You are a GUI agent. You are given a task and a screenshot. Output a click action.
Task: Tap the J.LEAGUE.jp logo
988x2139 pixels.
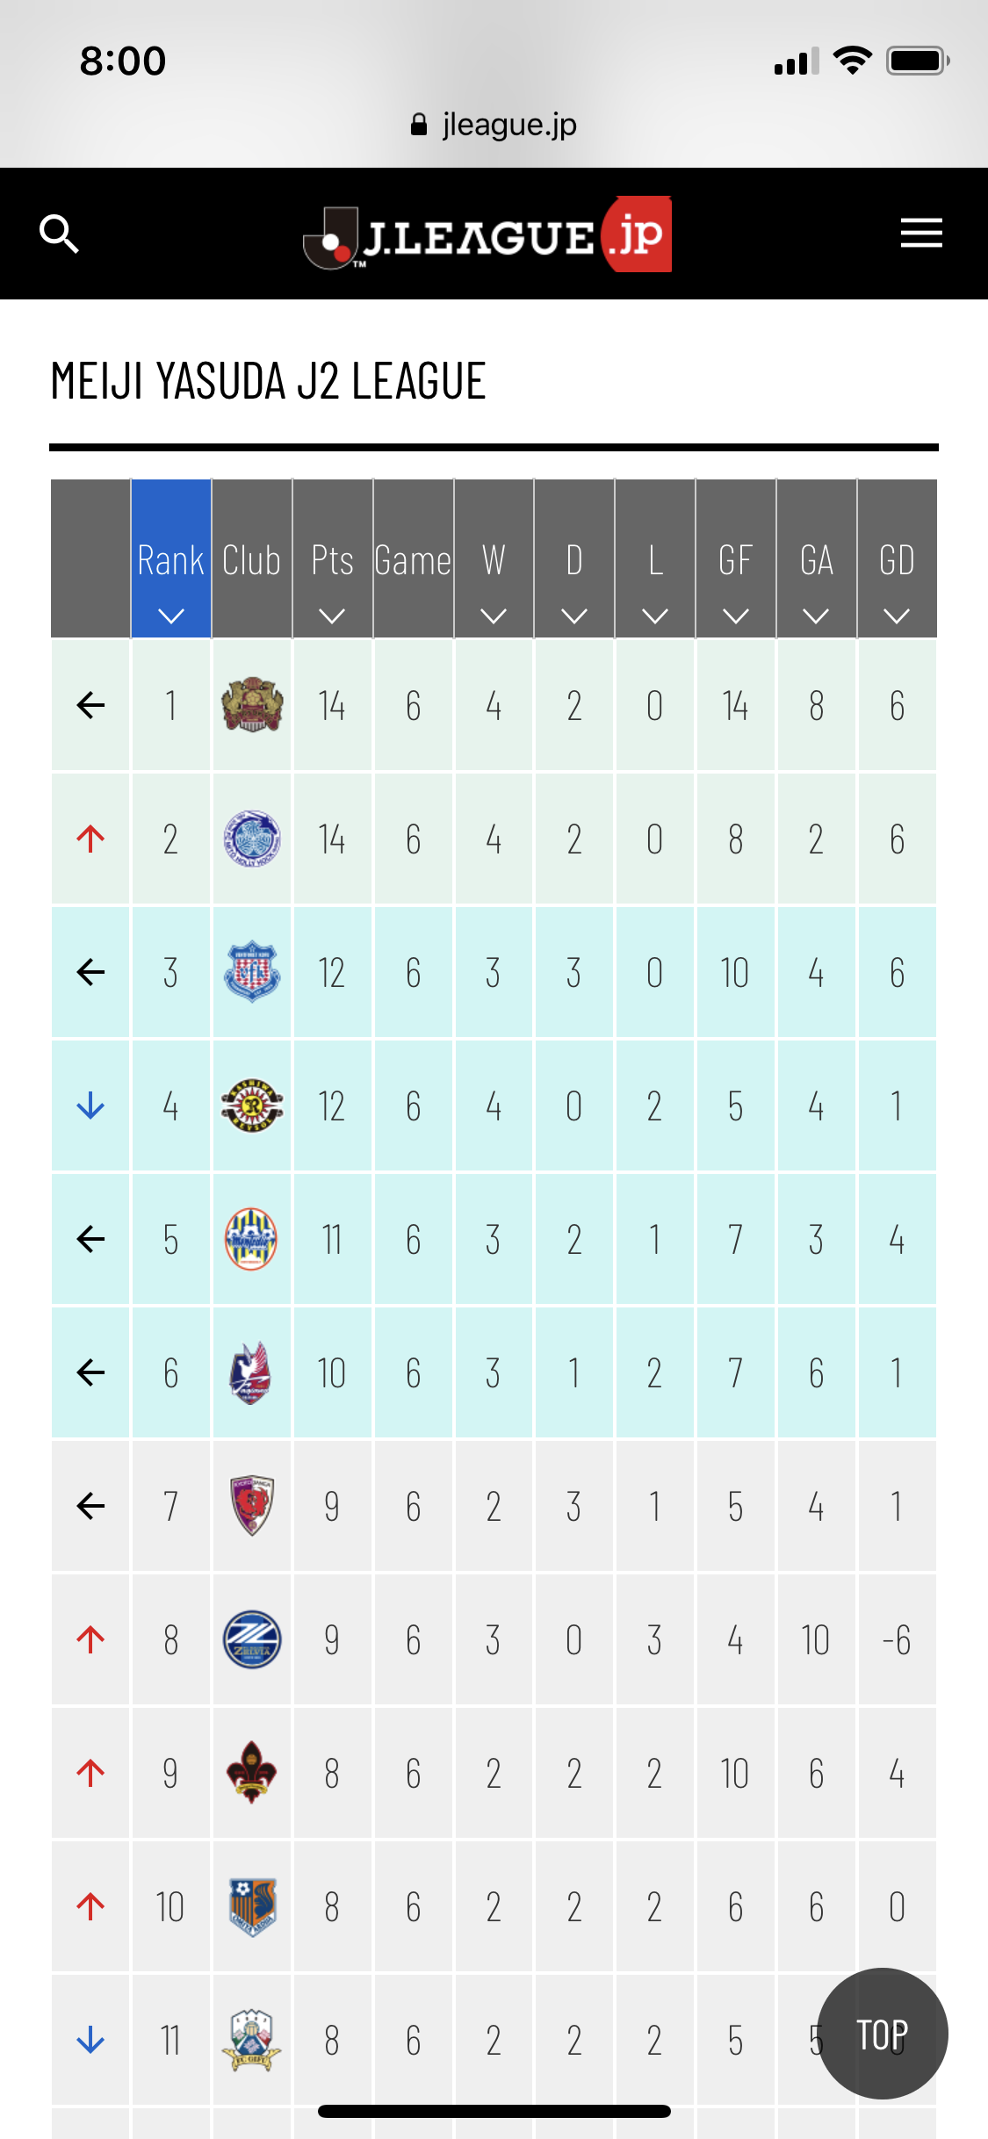(488, 234)
